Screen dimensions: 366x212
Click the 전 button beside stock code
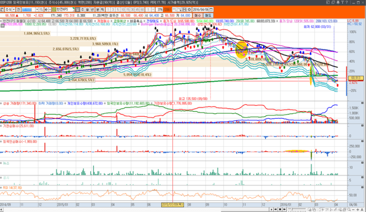pyautogui.click(x=18, y=9)
